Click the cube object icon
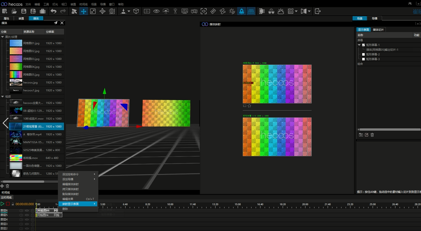Image resolution: width=421 pixels, height=231 pixels. (x=136, y=11)
